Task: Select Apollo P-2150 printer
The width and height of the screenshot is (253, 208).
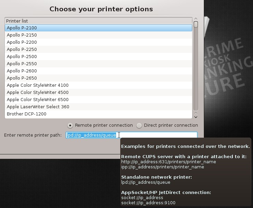Action: pyautogui.click(x=98, y=35)
